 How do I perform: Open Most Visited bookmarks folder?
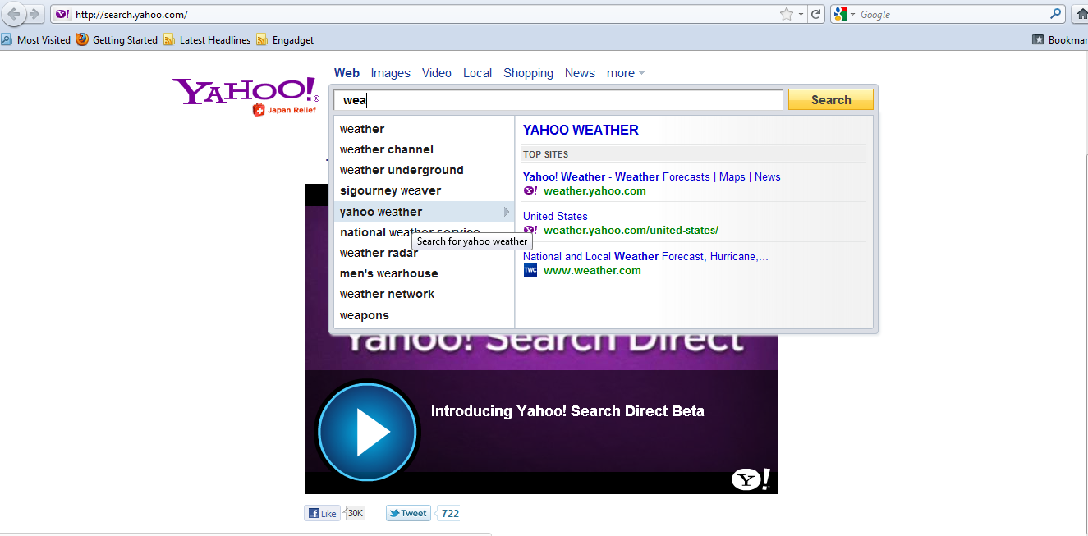coord(36,39)
